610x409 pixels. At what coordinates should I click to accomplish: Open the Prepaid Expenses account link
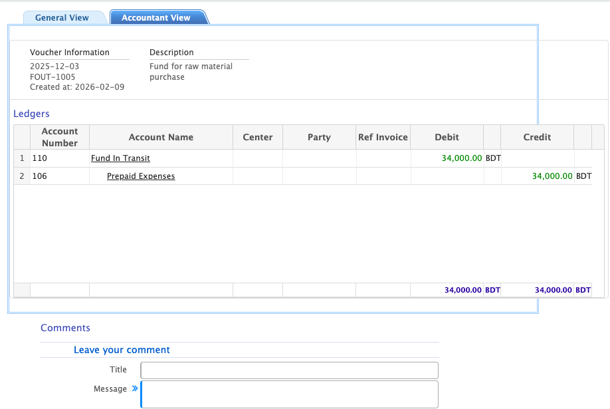[x=141, y=176]
